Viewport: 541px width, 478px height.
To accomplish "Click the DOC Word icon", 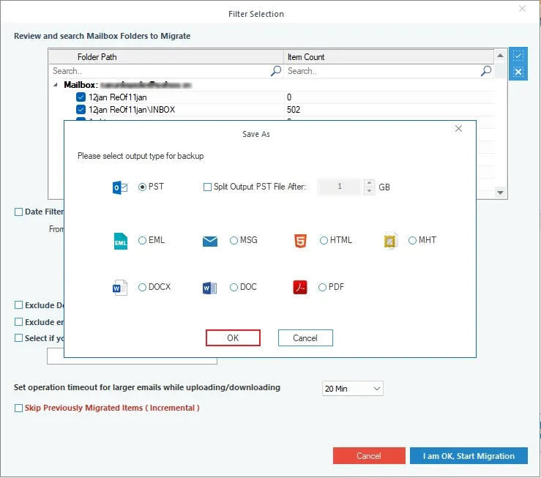I will click(209, 288).
